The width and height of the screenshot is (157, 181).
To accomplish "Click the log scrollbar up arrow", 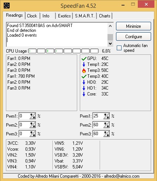I will click(110, 26).
